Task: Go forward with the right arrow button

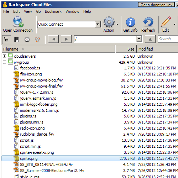Action: (66, 39)
